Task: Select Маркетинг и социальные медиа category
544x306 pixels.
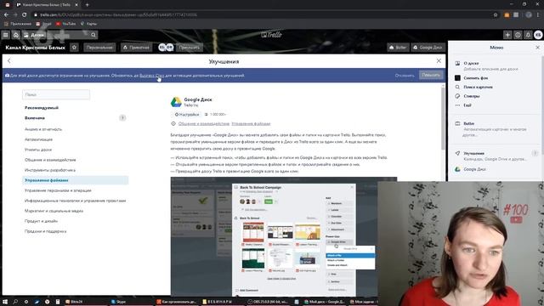Action: click(54, 211)
